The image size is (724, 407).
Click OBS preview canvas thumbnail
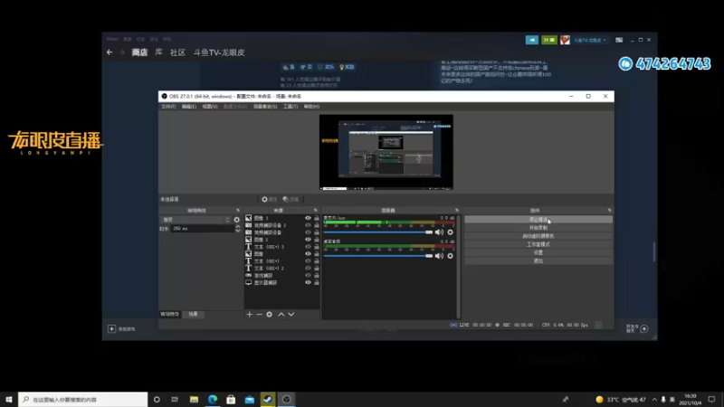click(386, 152)
